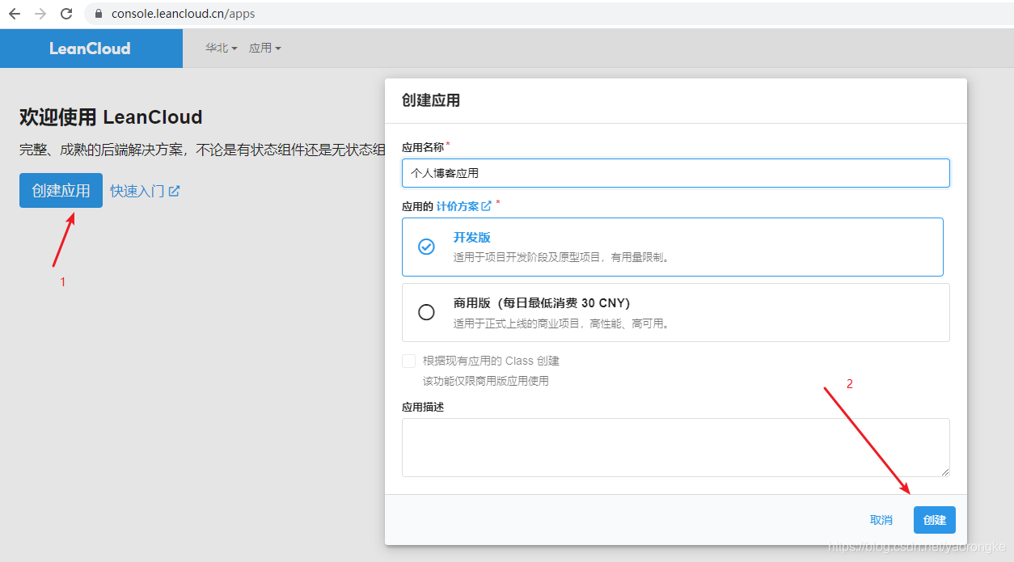
Task: Cancel the dialog via 取消
Action: [x=881, y=520]
